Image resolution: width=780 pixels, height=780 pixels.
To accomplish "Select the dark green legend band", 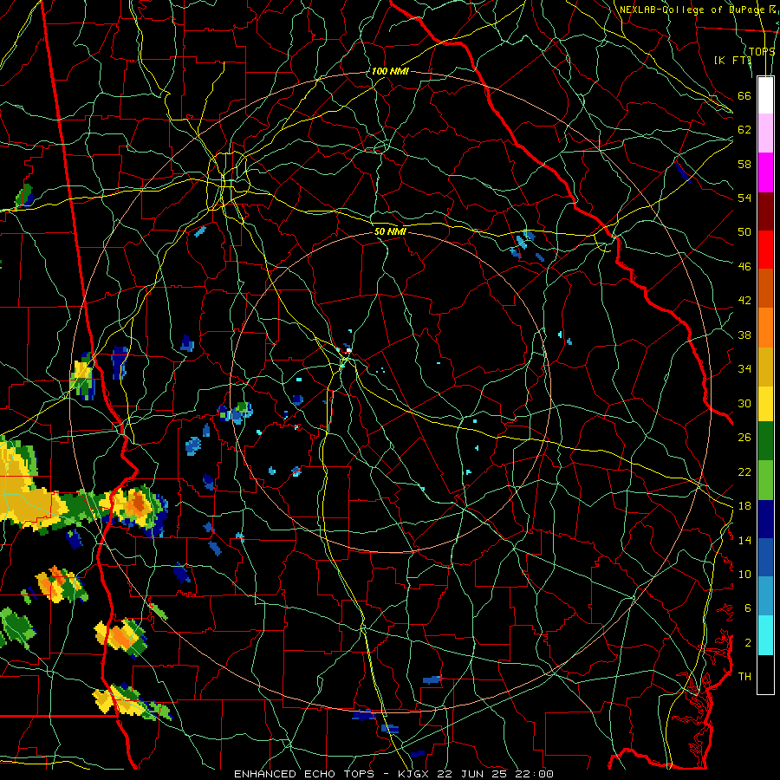I will coord(765,440).
